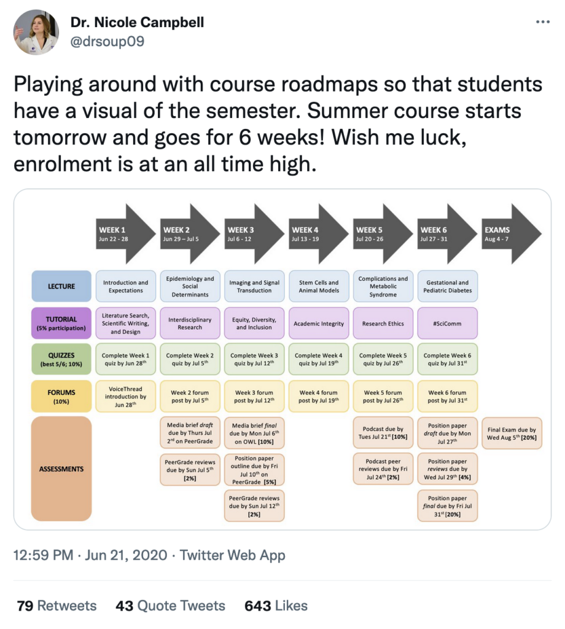This screenshot has height=629, width=565.
Task: Open the @drsoup09 handle link
Action: pyautogui.click(x=107, y=41)
